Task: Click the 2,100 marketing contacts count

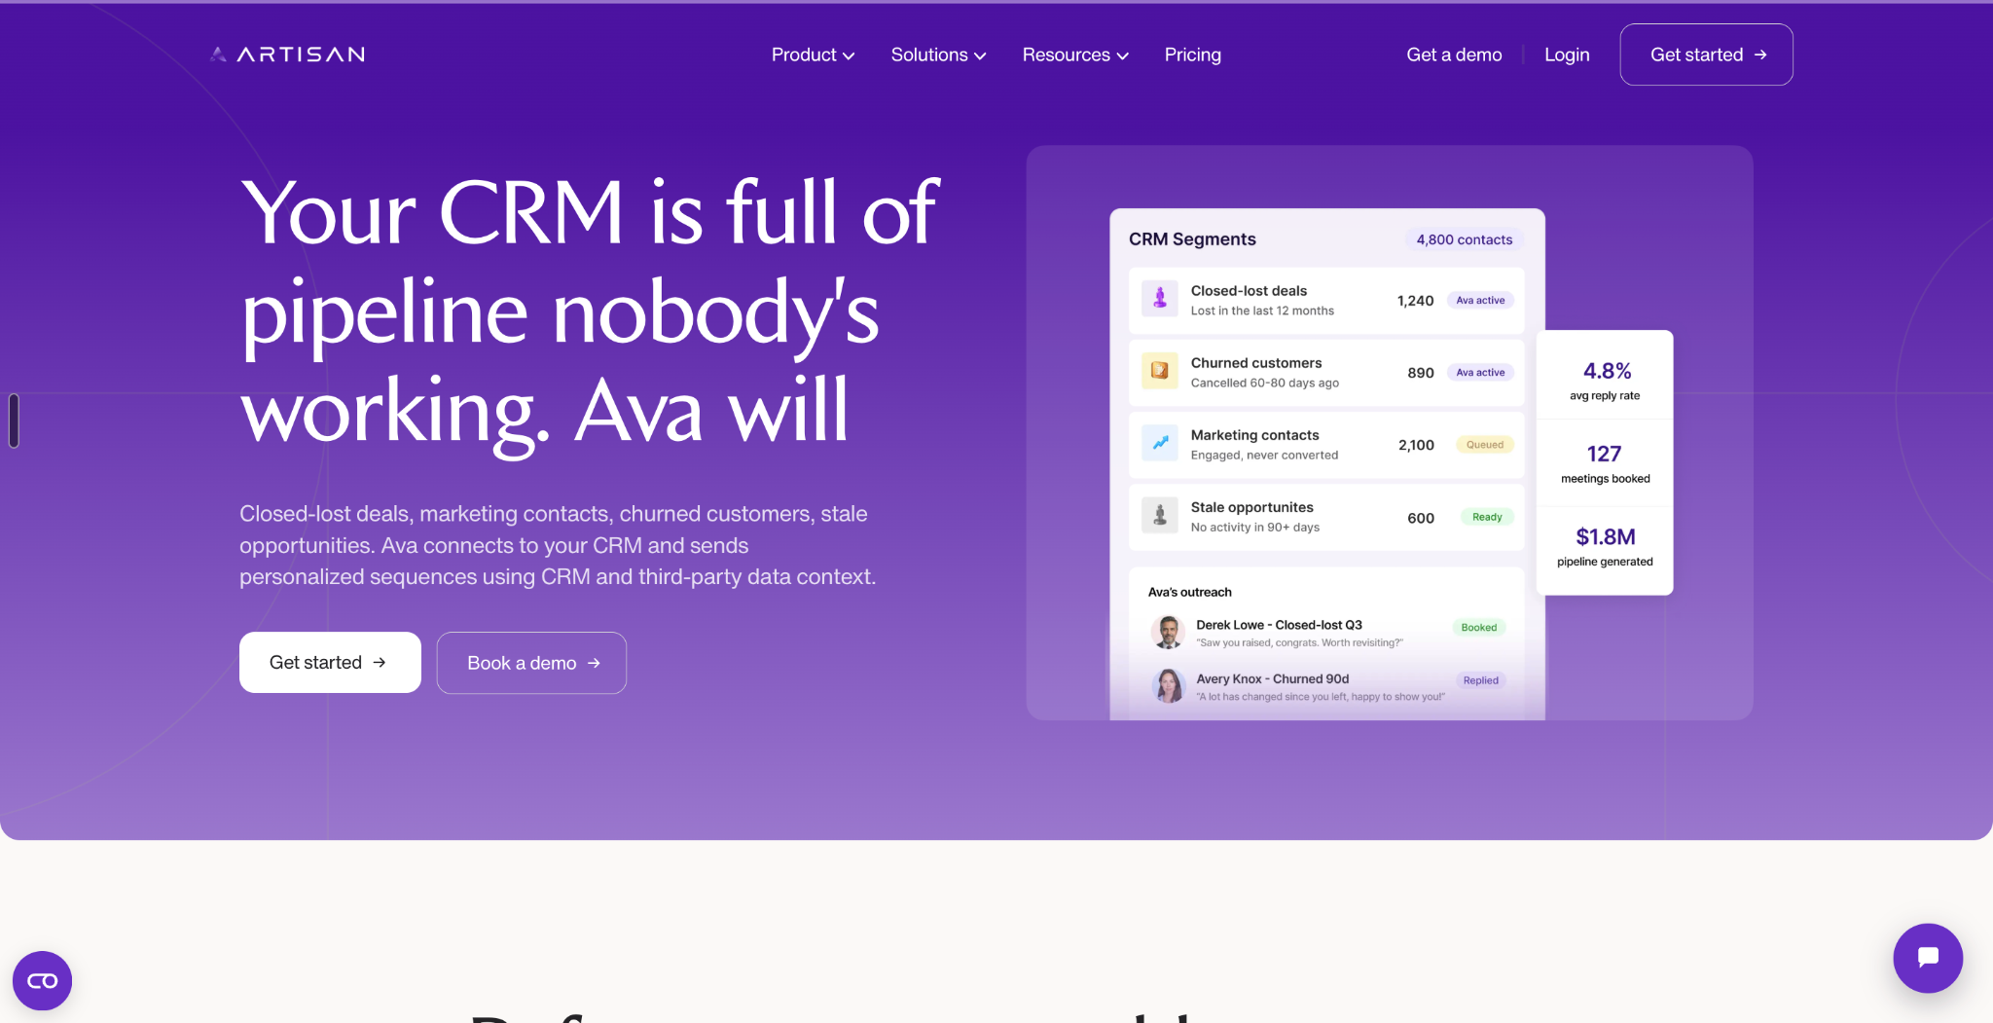Action: pyautogui.click(x=1416, y=445)
